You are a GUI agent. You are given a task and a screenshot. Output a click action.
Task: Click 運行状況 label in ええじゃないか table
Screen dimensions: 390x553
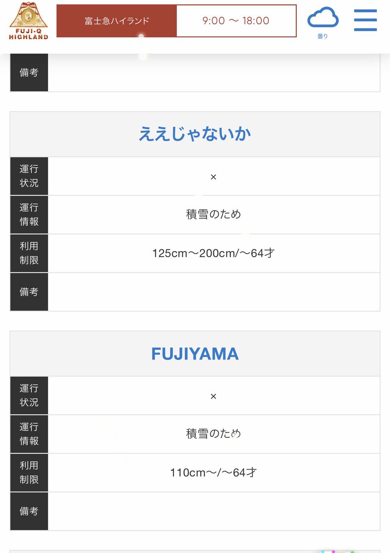click(x=29, y=176)
